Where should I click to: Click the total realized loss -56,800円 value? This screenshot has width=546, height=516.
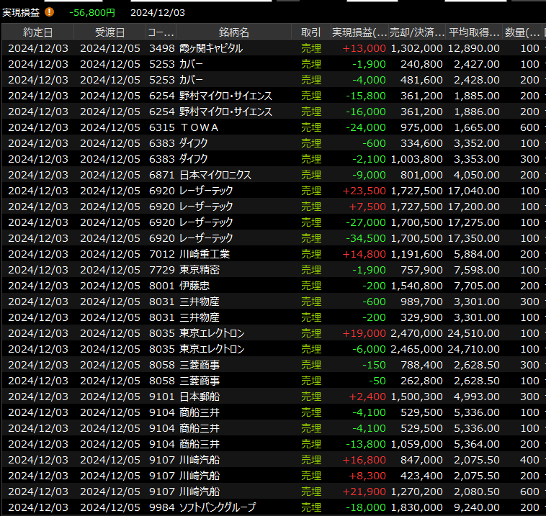point(91,12)
